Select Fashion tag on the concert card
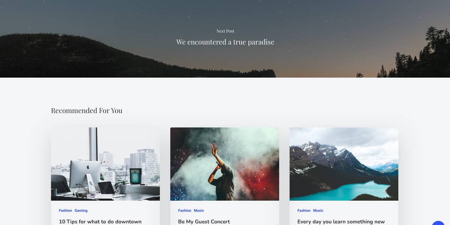450x225 pixels. point(184,210)
